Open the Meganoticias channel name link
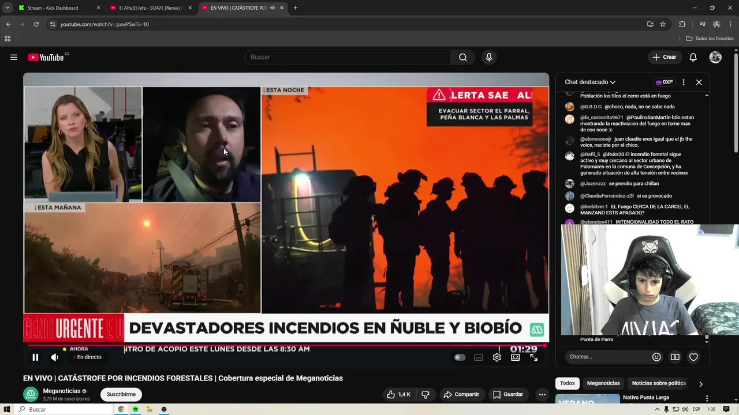Image resolution: width=739 pixels, height=415 pixels. tap(62, 391)
